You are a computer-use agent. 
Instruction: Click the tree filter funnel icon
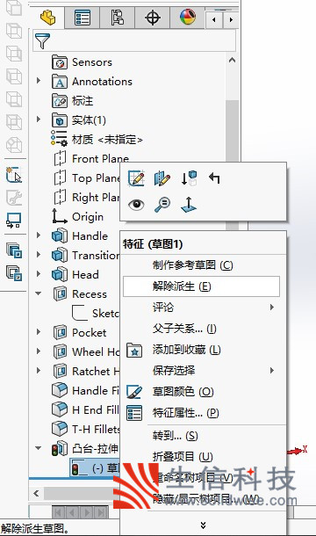coord(42,41)
